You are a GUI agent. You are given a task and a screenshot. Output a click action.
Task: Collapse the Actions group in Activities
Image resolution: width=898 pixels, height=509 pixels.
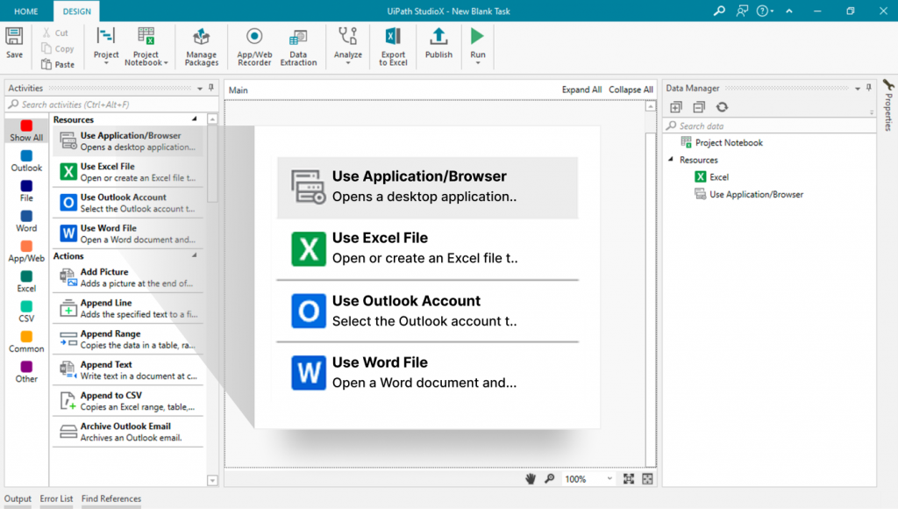coord(195,255)
